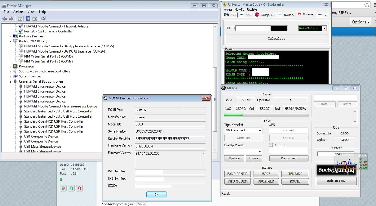Click the BAND CONFIG button
Viewport: 376px width, 206px height.
tap(237, 174)
